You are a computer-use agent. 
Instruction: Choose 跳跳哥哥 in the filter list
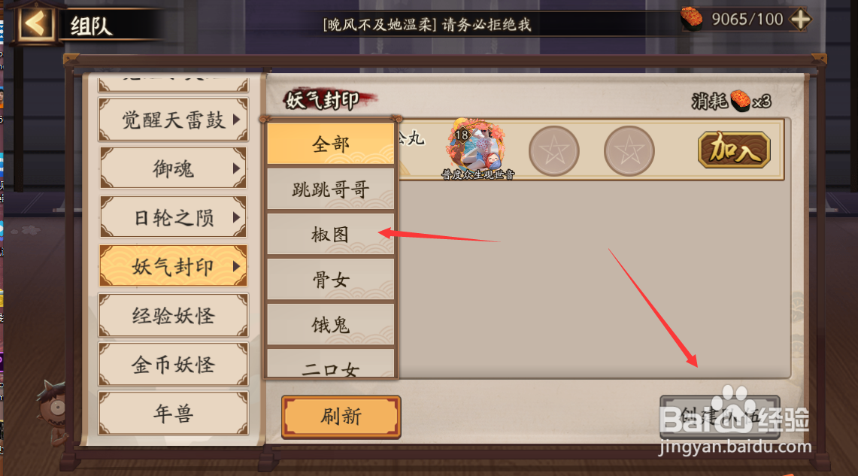click(x=331, y=189)
